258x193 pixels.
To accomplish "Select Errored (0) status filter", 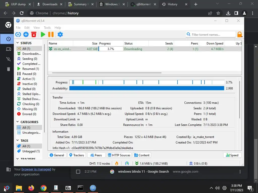I will click(x=29, y=114).
